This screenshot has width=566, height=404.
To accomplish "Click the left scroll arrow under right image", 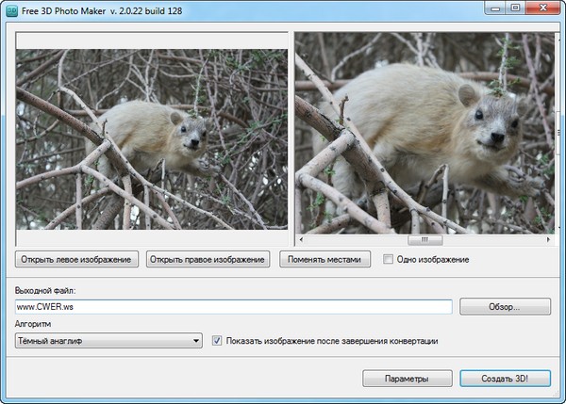I will [299, 239].
